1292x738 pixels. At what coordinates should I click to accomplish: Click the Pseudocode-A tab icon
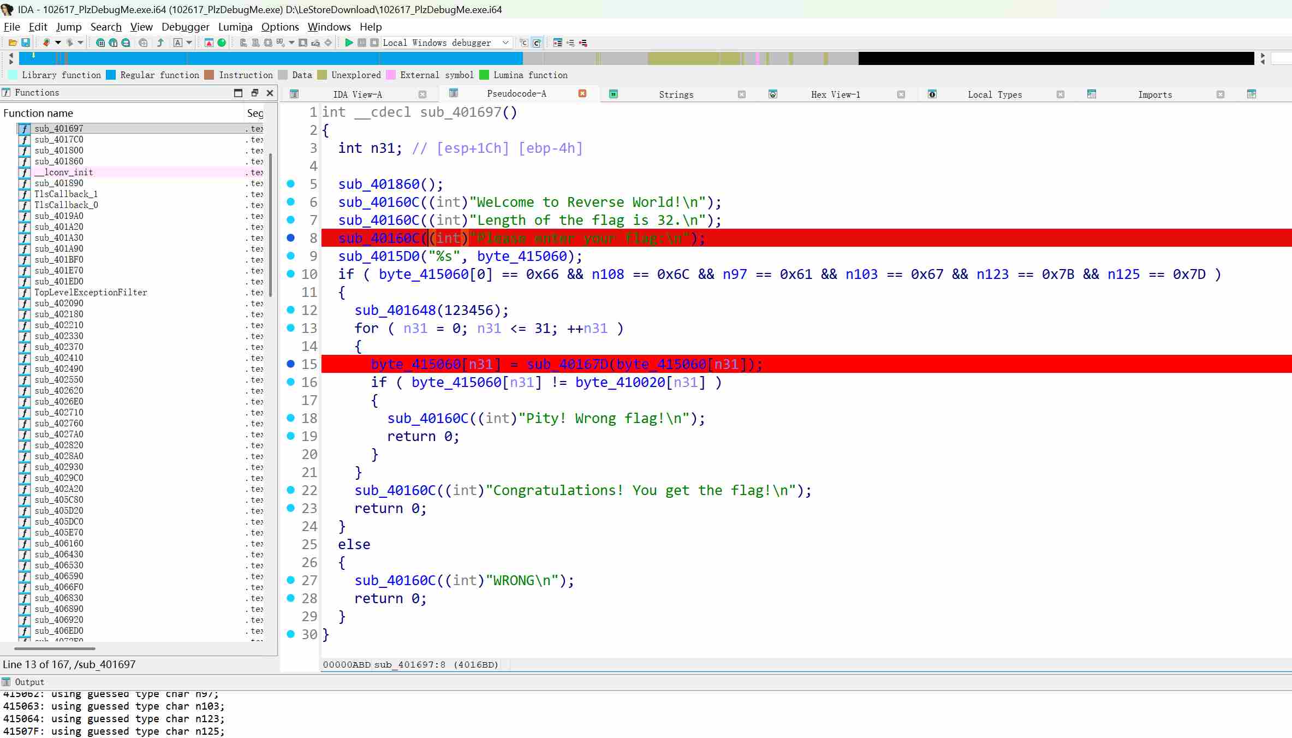click(453, 94)
